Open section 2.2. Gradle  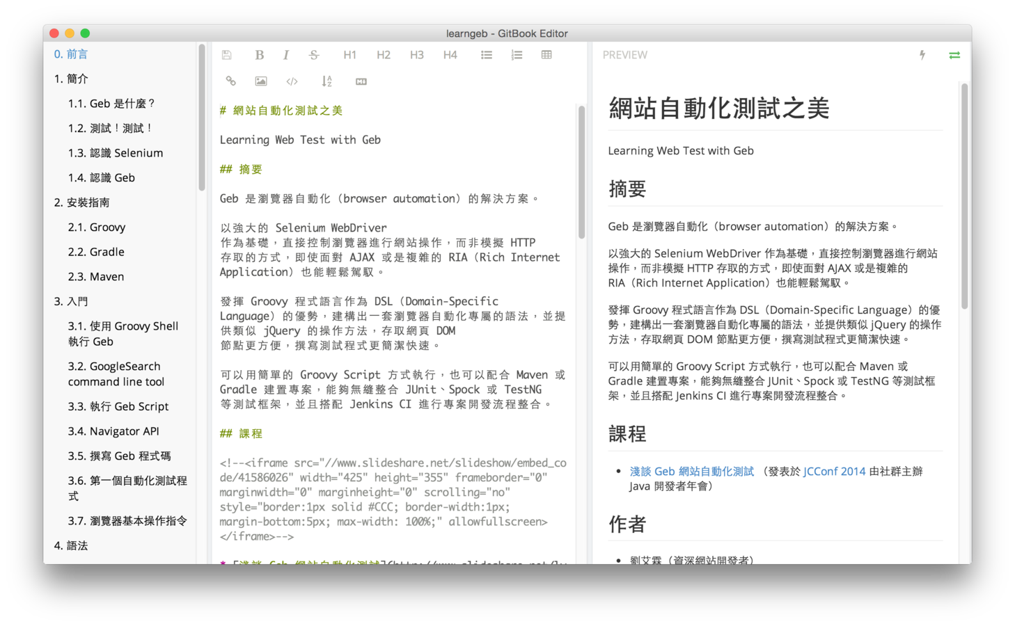(x=96, y=252)
